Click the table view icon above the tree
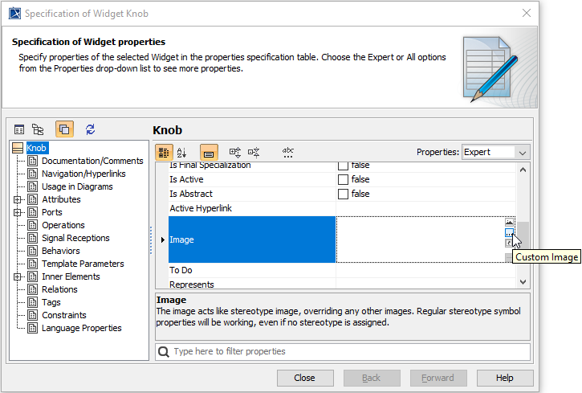 (19, 129)
